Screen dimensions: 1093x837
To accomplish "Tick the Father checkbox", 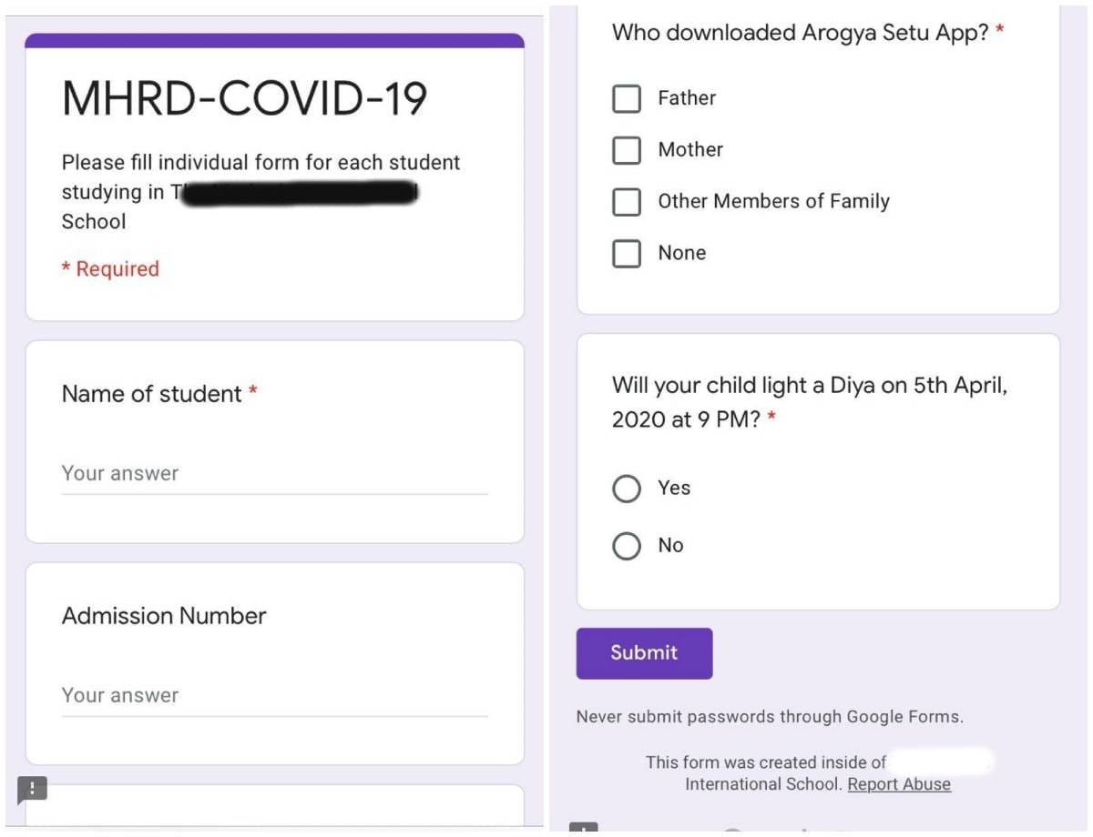I will (x=627, y=98).
